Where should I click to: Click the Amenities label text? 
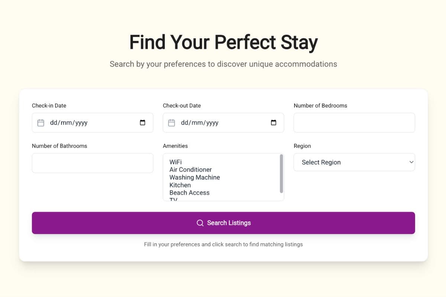click(x=175, y=146)
